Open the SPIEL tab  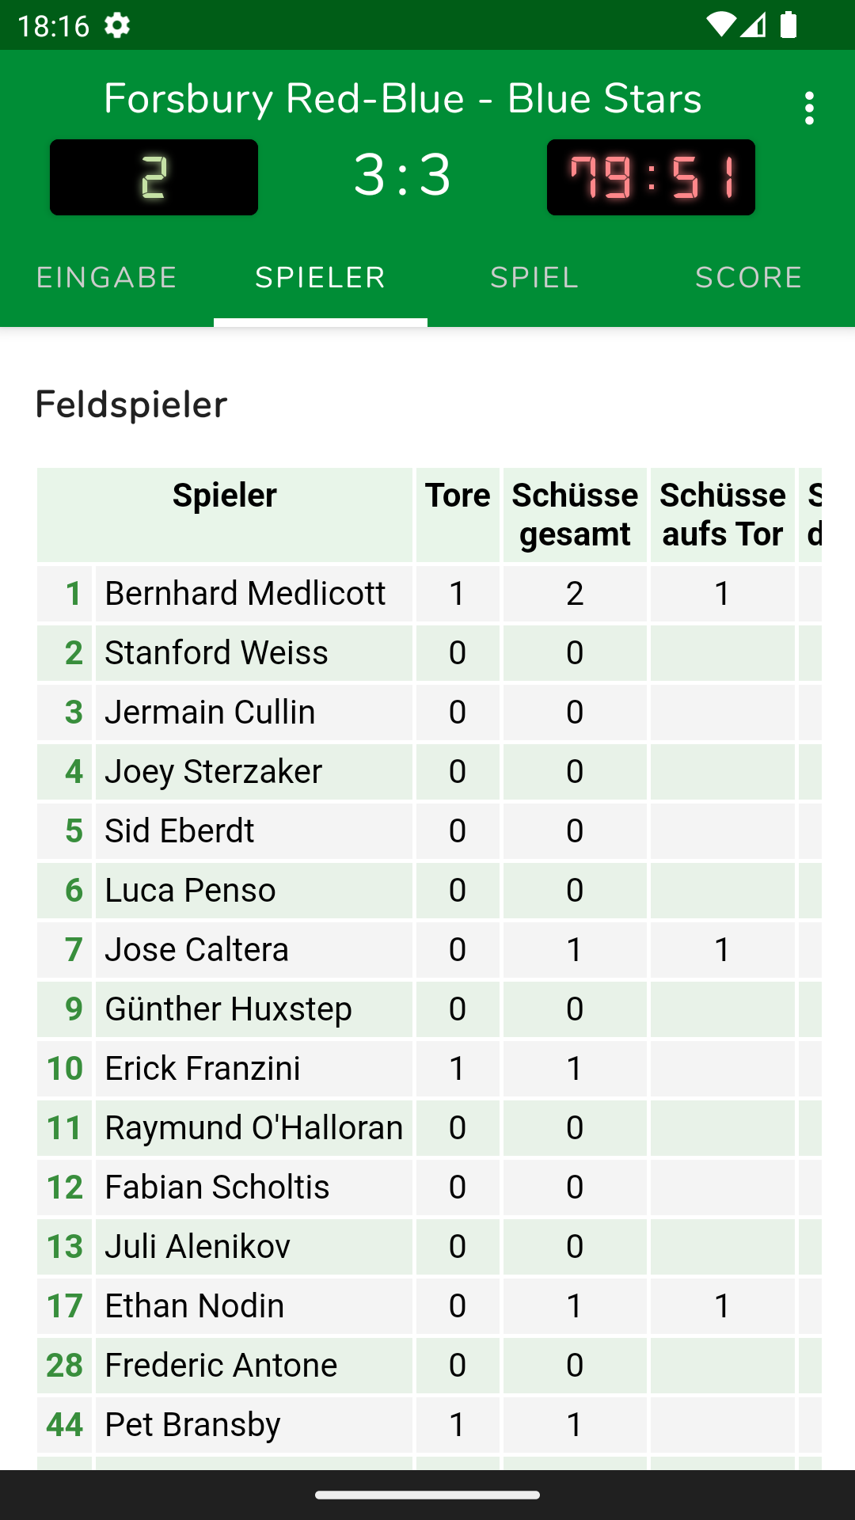coord(534,278)
